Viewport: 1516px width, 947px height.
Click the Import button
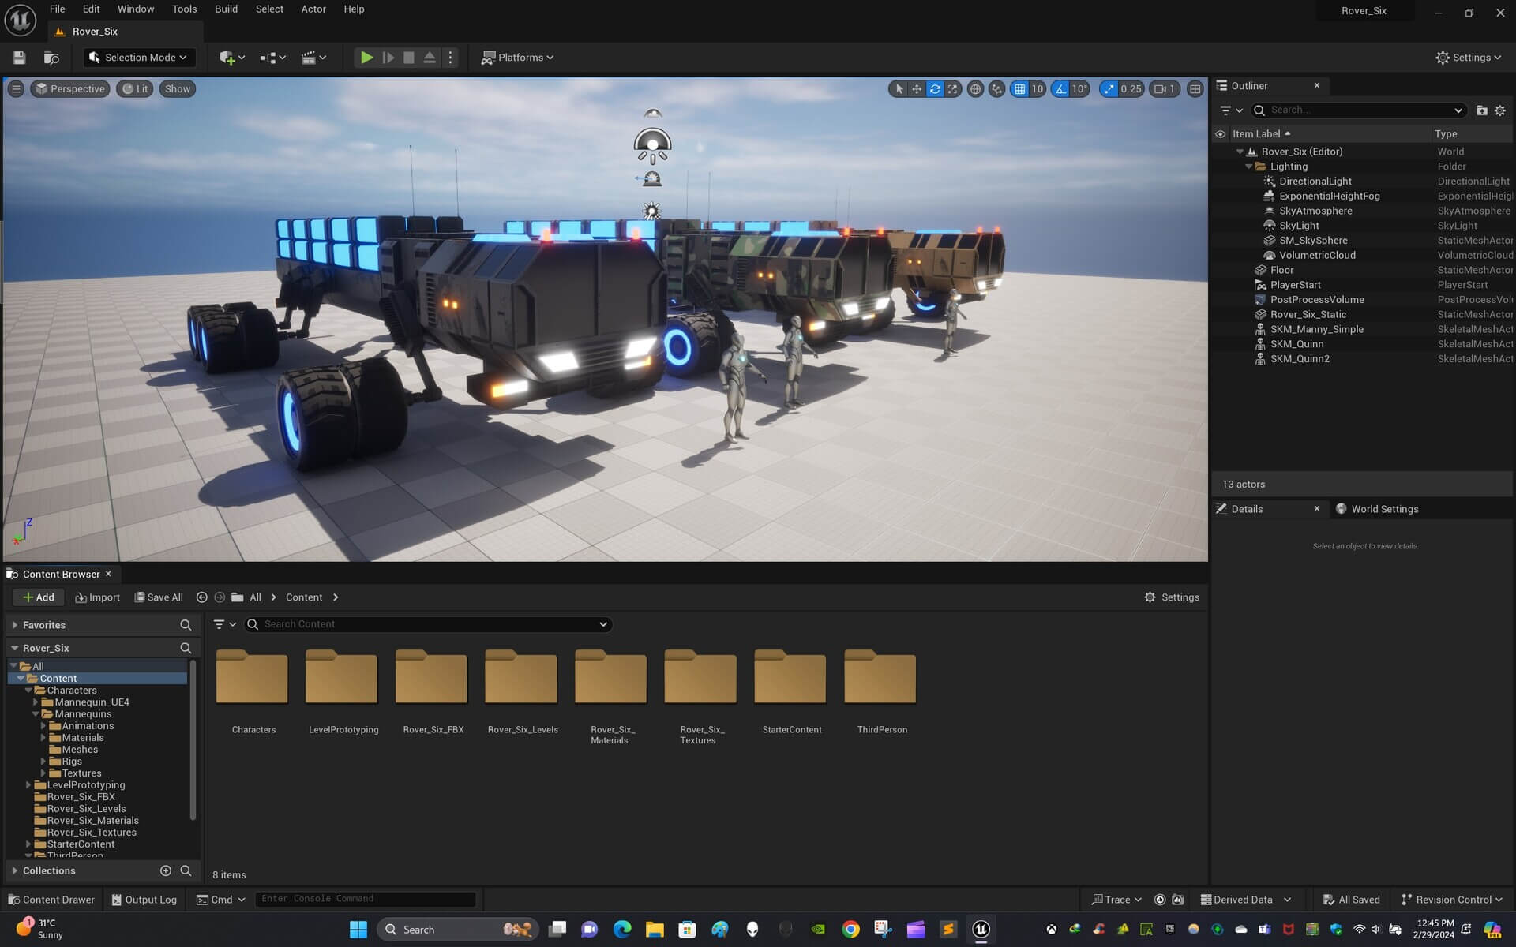(x=98, y=597)
